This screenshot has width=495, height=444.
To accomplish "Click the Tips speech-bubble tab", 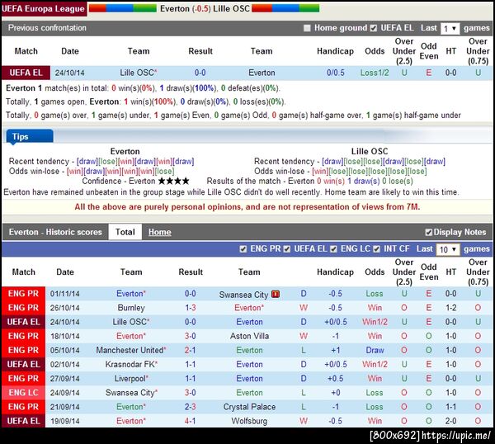I will pyautogui.click(x=30, y=137).
